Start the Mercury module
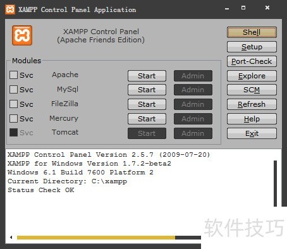Viewport: 287px width, 249px height. tap(147, 119)
